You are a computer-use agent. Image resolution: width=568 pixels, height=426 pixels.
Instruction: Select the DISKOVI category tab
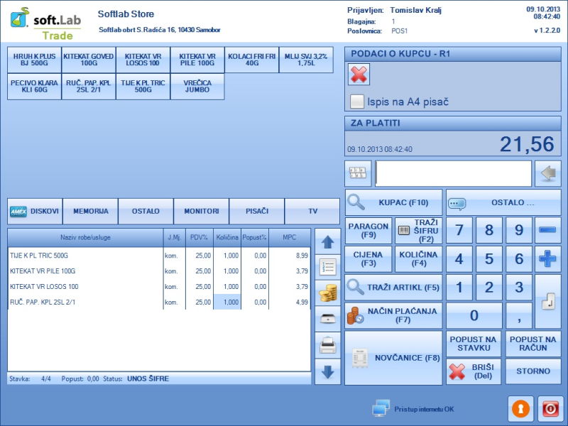[35, 212]
